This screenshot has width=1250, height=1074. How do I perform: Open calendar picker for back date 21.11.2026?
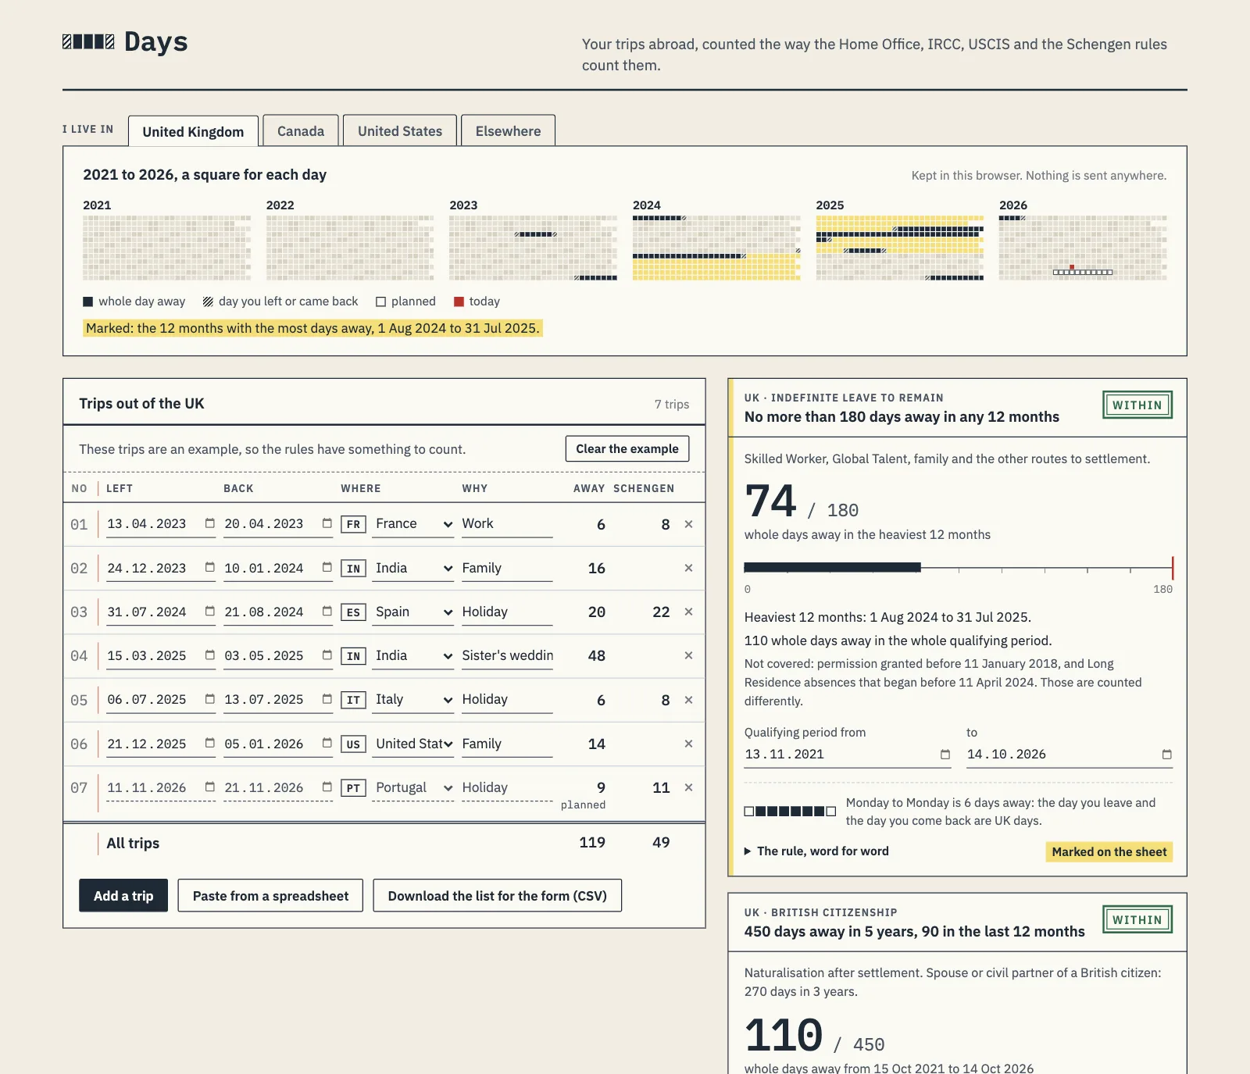[327, 787]
